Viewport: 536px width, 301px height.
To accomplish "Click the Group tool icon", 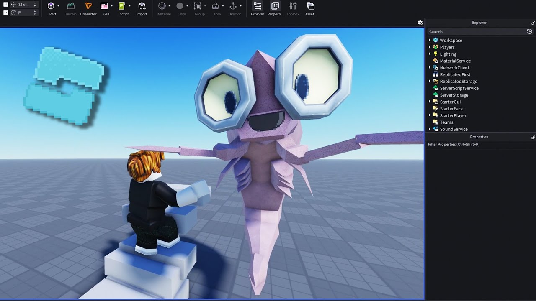I will tap(198, 6).
